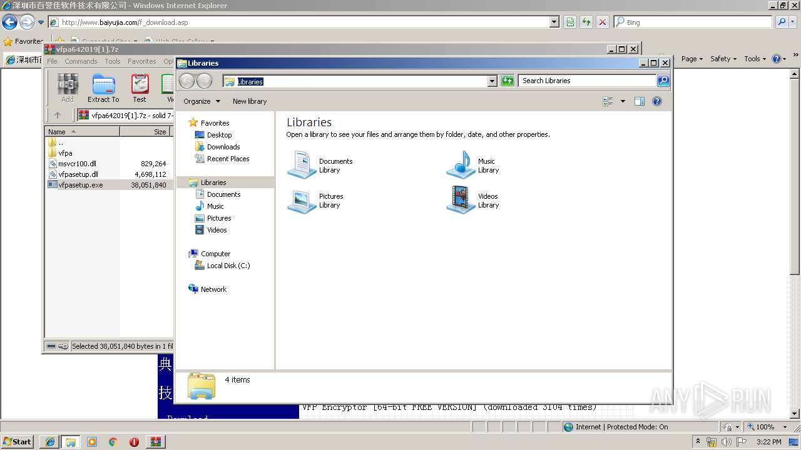Open WinRAR File menu
801x450 pixels.
tap(52, 61)
